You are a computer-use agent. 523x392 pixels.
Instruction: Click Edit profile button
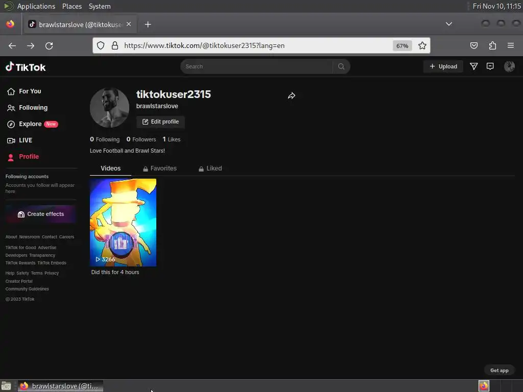[x=160, y=121]
